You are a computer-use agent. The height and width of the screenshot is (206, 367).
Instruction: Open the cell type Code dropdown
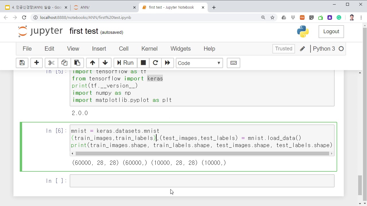[x=199, y=63]
